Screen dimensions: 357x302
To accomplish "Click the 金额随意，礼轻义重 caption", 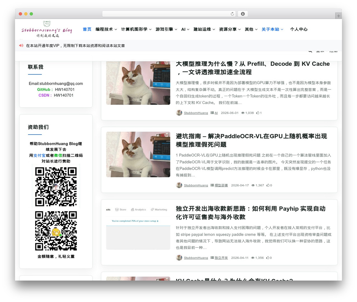I will [x=56, y=257].
